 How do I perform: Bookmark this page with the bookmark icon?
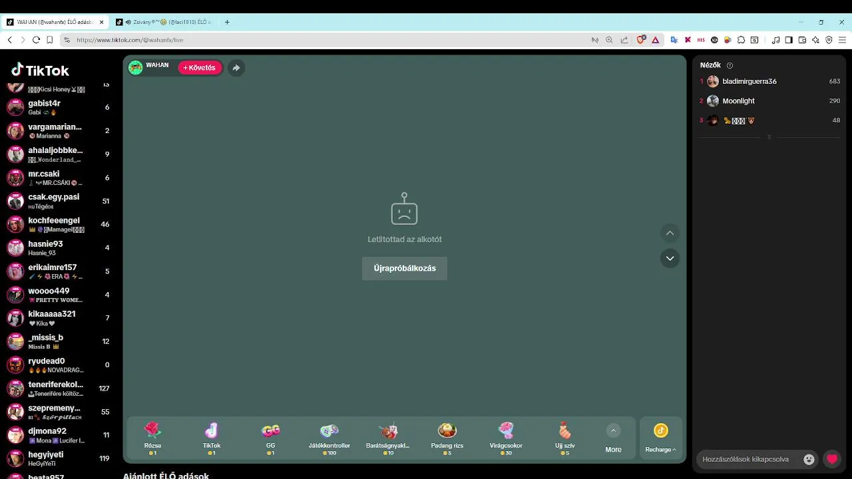(50, 40)
